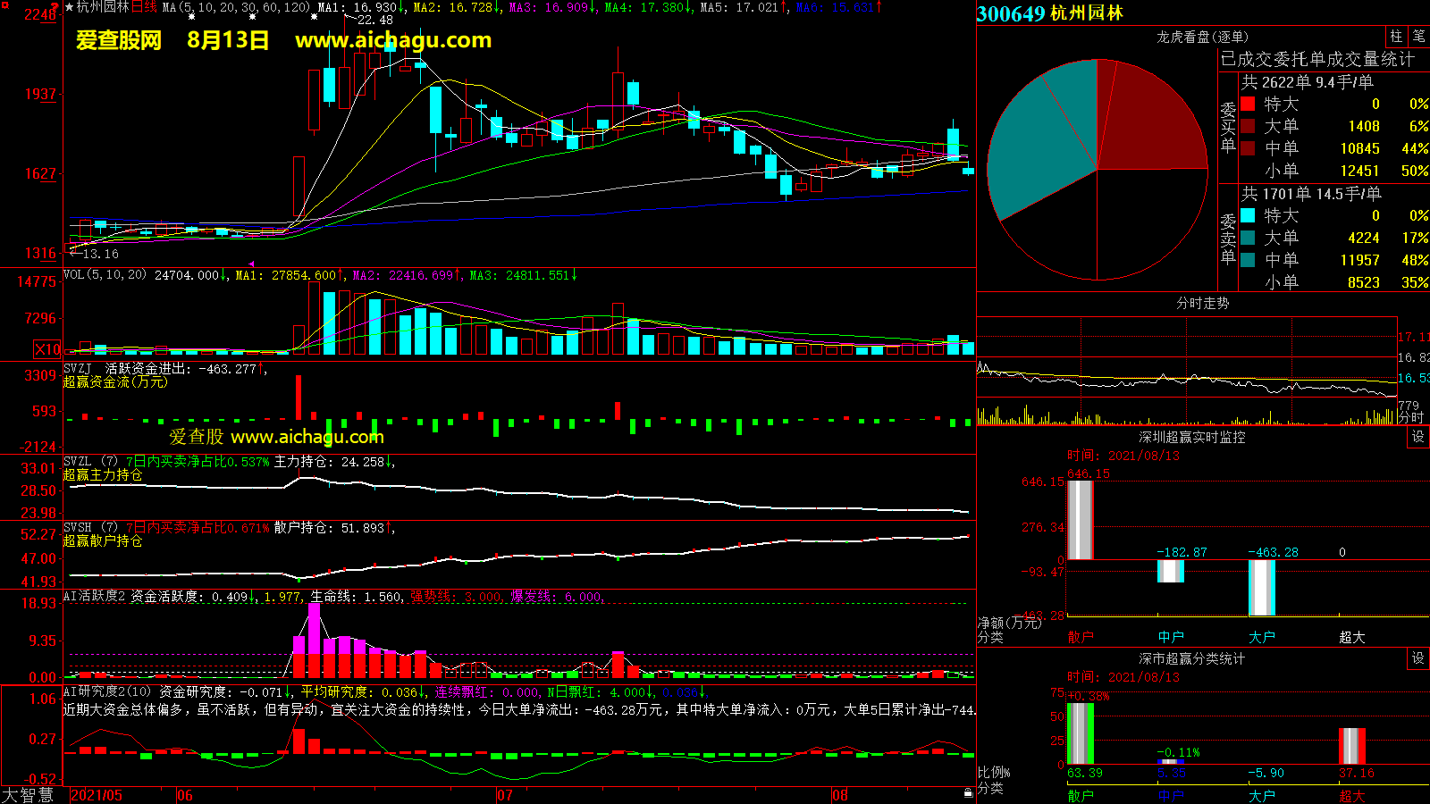Click the 300649 杭州园林 stock title

1050,13
